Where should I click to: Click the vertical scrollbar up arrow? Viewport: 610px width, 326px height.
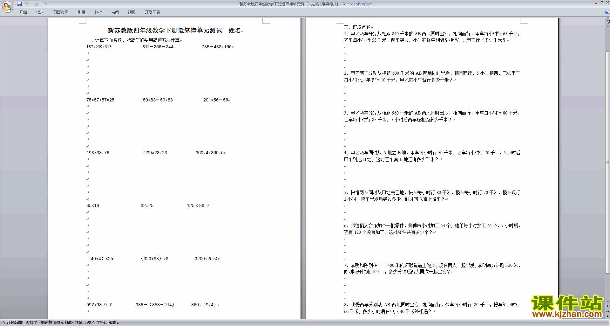[607, 27]
